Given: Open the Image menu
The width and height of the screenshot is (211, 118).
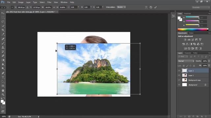Looking at the screenshot, I should [x=21, y=2].
